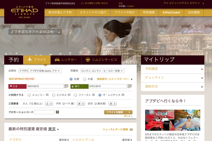Click the 行き departure date field
The width and height of the screenshot is (212, 141).
pos(45,86)
